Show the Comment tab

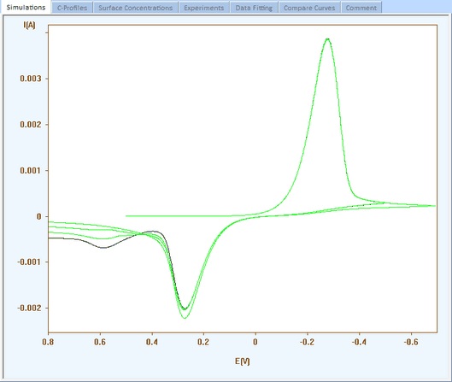click(x=361, y=8)
